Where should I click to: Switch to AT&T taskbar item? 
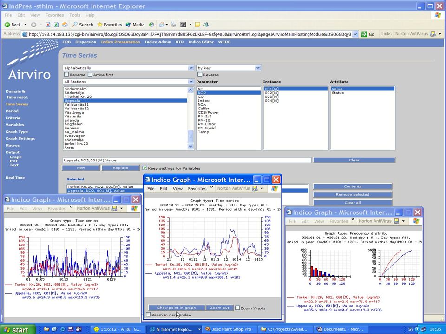tap(118, 329)
